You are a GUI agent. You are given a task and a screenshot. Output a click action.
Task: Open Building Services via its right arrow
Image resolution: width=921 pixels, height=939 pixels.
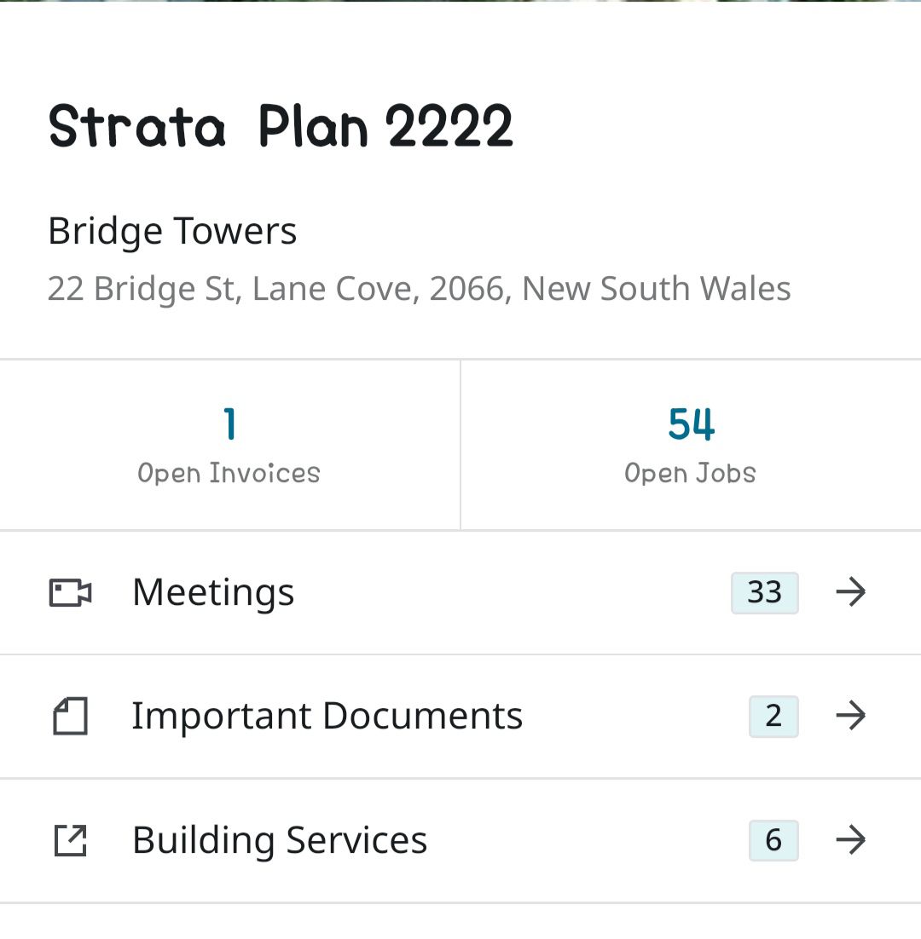click(x=851, y=839)
